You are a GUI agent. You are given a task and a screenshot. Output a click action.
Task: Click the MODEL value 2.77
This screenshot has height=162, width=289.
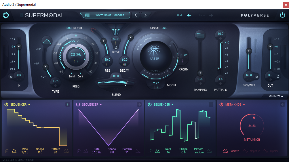pos(156,83)
